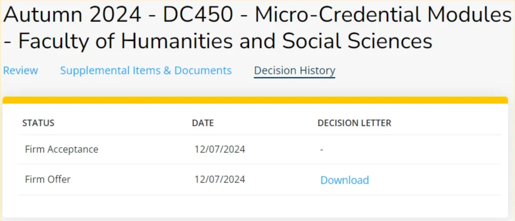
Task: Click the Firm Acceptance date 12/07/2024
Action: coord(220,149)
